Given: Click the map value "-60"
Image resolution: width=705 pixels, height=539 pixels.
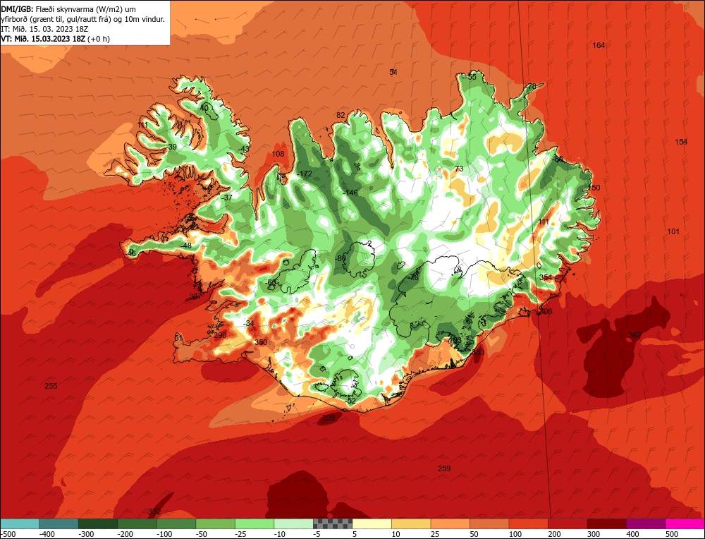Looking at the screenshot, I should [271, 282].
